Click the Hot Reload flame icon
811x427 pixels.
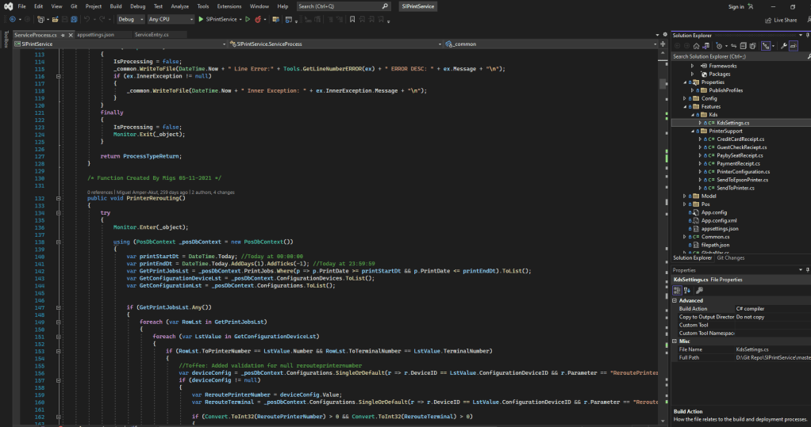pyautogui.click(x=258, y=19)
